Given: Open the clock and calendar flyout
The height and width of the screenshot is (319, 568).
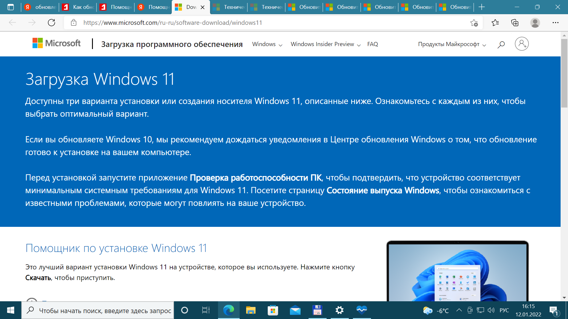Looking at the screenshot, I should 528,310.
